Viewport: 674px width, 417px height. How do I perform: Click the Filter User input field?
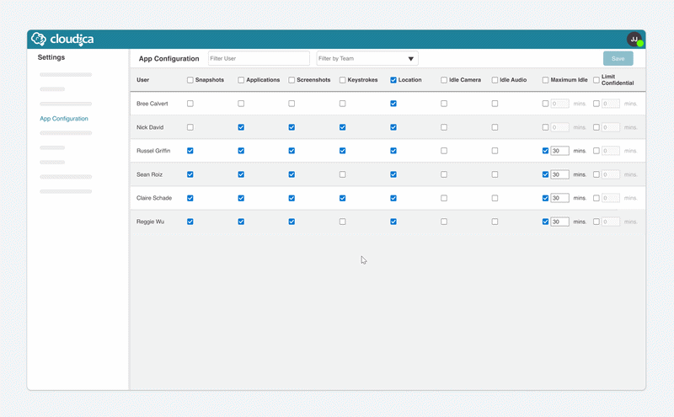point(259,58)
